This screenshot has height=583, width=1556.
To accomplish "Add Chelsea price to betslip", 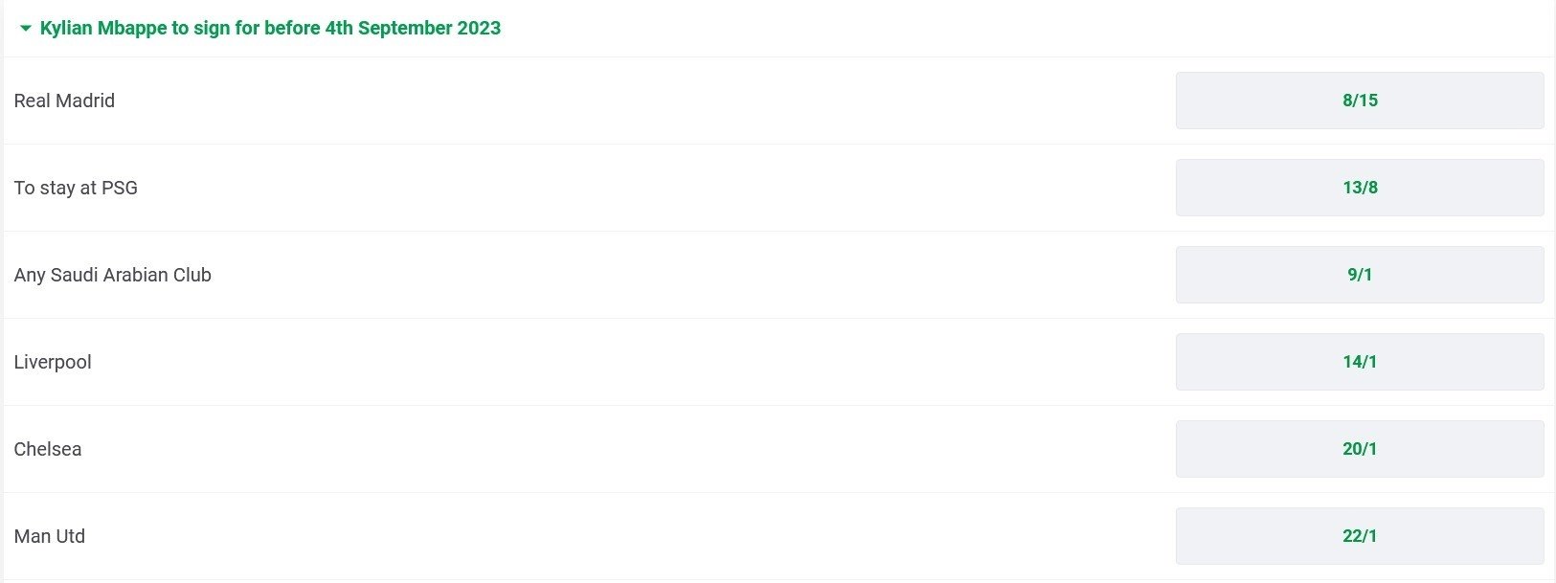I will (x=1359, y=449).
